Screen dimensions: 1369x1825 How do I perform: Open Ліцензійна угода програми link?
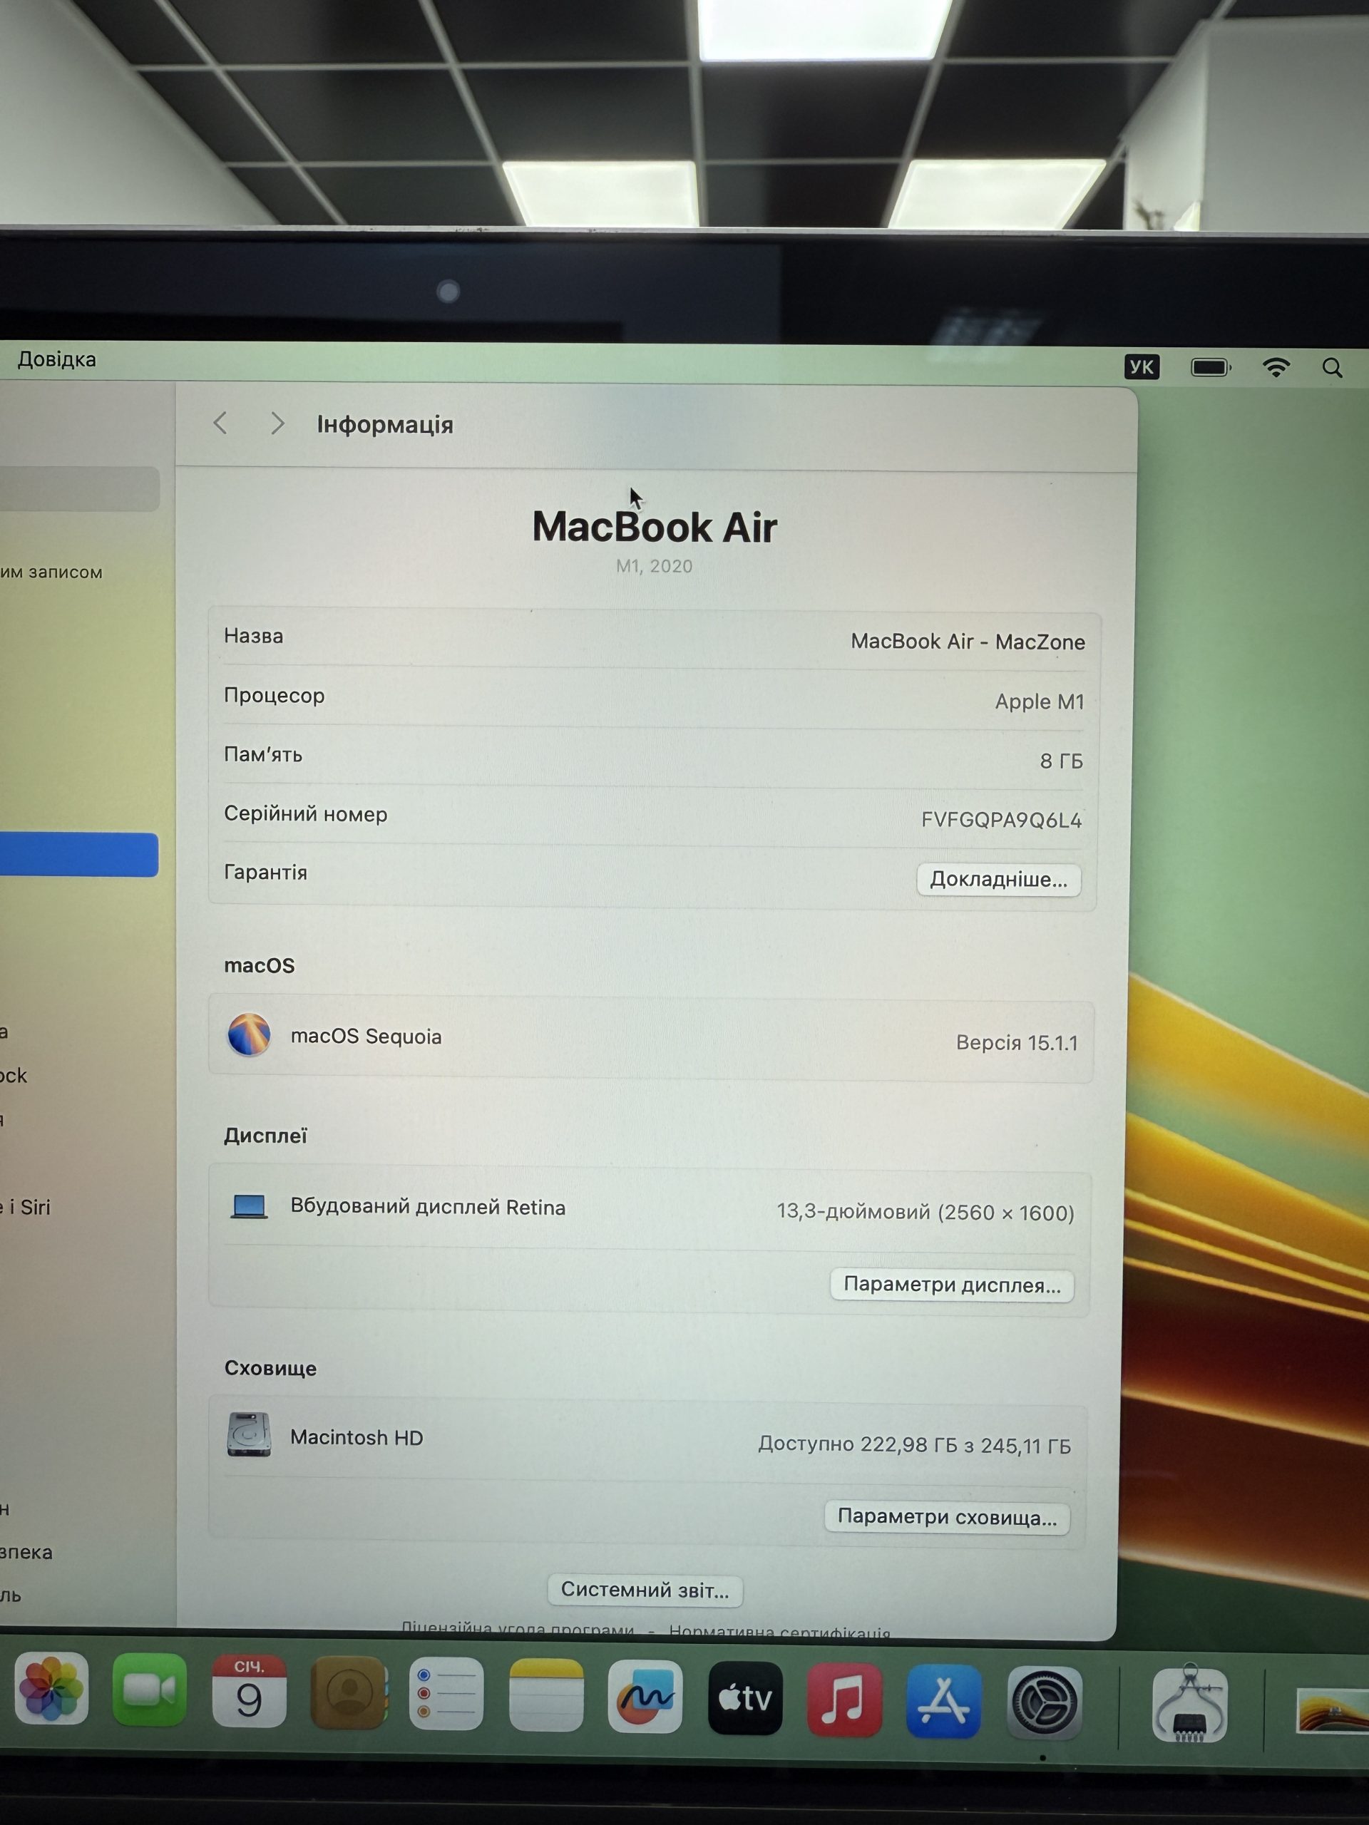coord(518,1630)
